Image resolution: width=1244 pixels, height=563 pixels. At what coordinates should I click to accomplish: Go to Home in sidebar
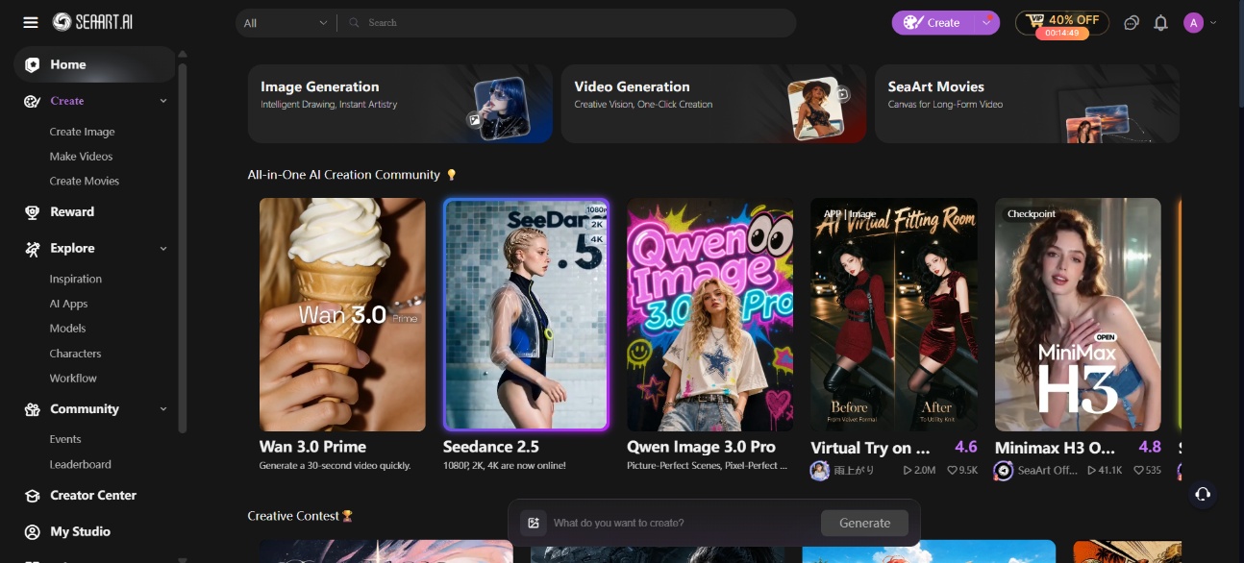94,64
